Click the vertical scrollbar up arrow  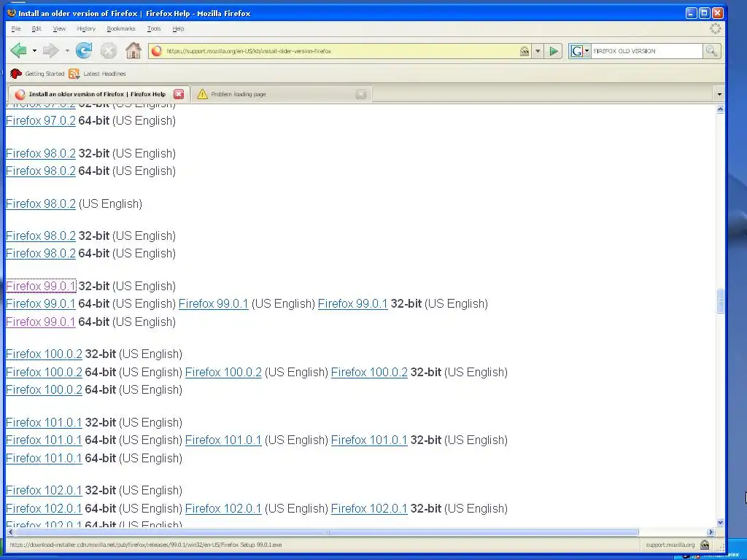(x=720, y=109)
